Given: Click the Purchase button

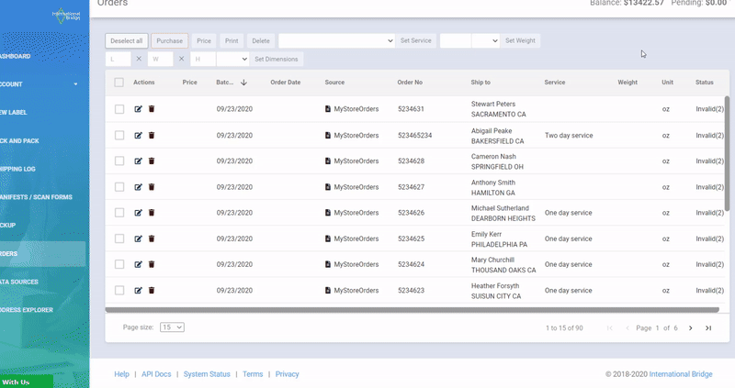Looking at the screenshot, I should pos(169,41).
